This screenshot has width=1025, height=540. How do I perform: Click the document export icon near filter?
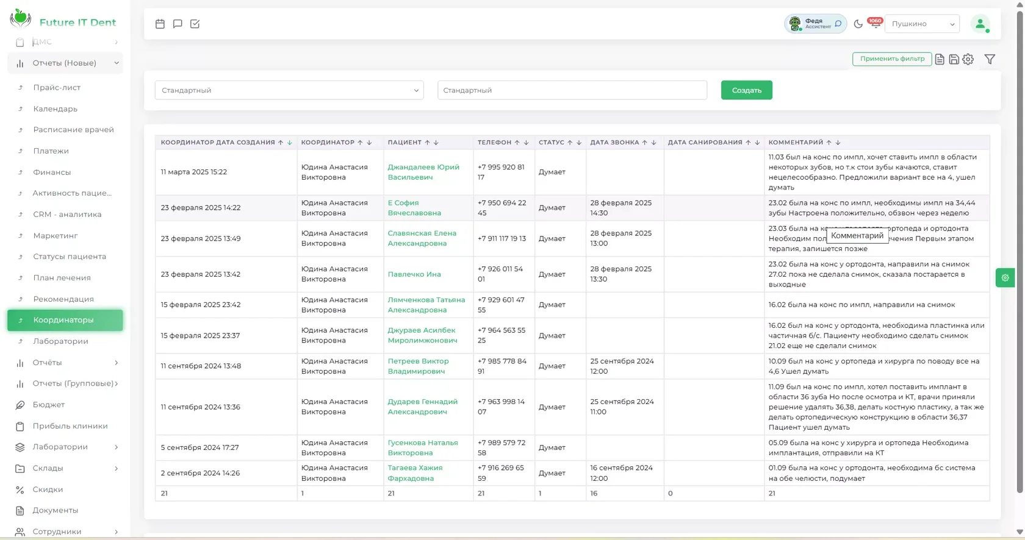[x=940, y=59]
